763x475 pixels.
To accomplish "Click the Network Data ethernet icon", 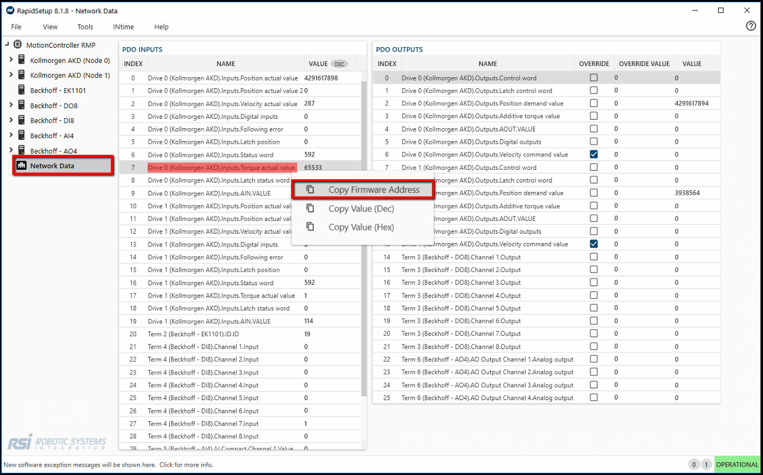I will (x=22, y=165).
